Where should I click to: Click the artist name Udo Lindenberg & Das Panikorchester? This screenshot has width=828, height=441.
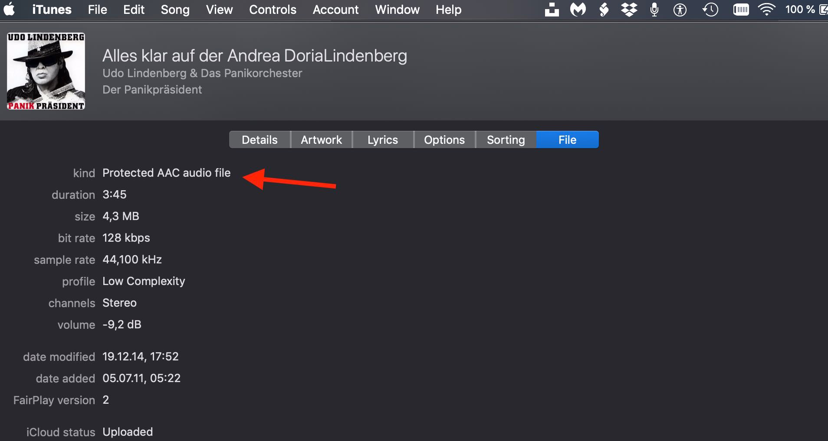(202, 73)
